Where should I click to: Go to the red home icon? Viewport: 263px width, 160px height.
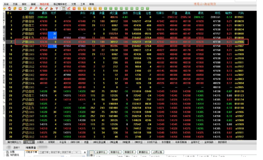coord(10,8)
